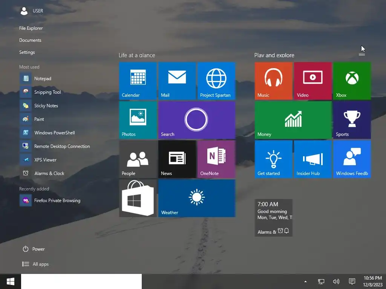Select the Play and explore group title
The width and height of the screenshot is (386, 289).
point(274,55)
